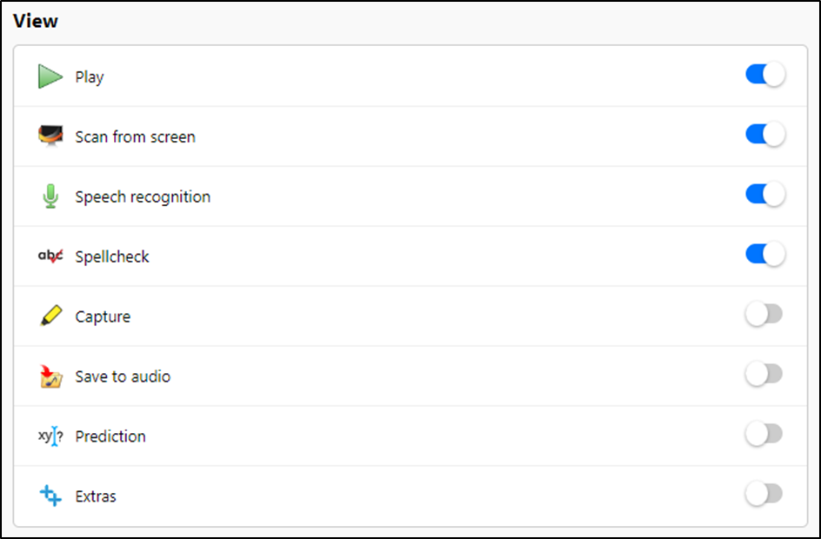The image size is (821, 539).
Task: Click the yellow Capture highlighter icon
Action: 50,316
